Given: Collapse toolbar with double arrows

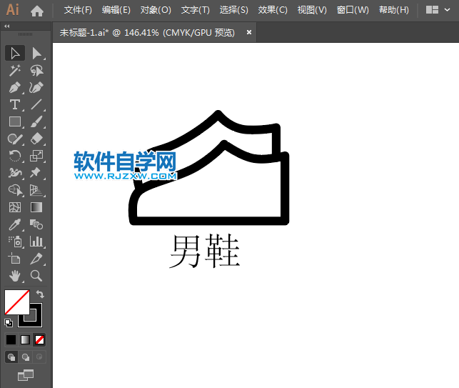Looking at the screenshot, I should pyautogui.click(x=7, y=26).
